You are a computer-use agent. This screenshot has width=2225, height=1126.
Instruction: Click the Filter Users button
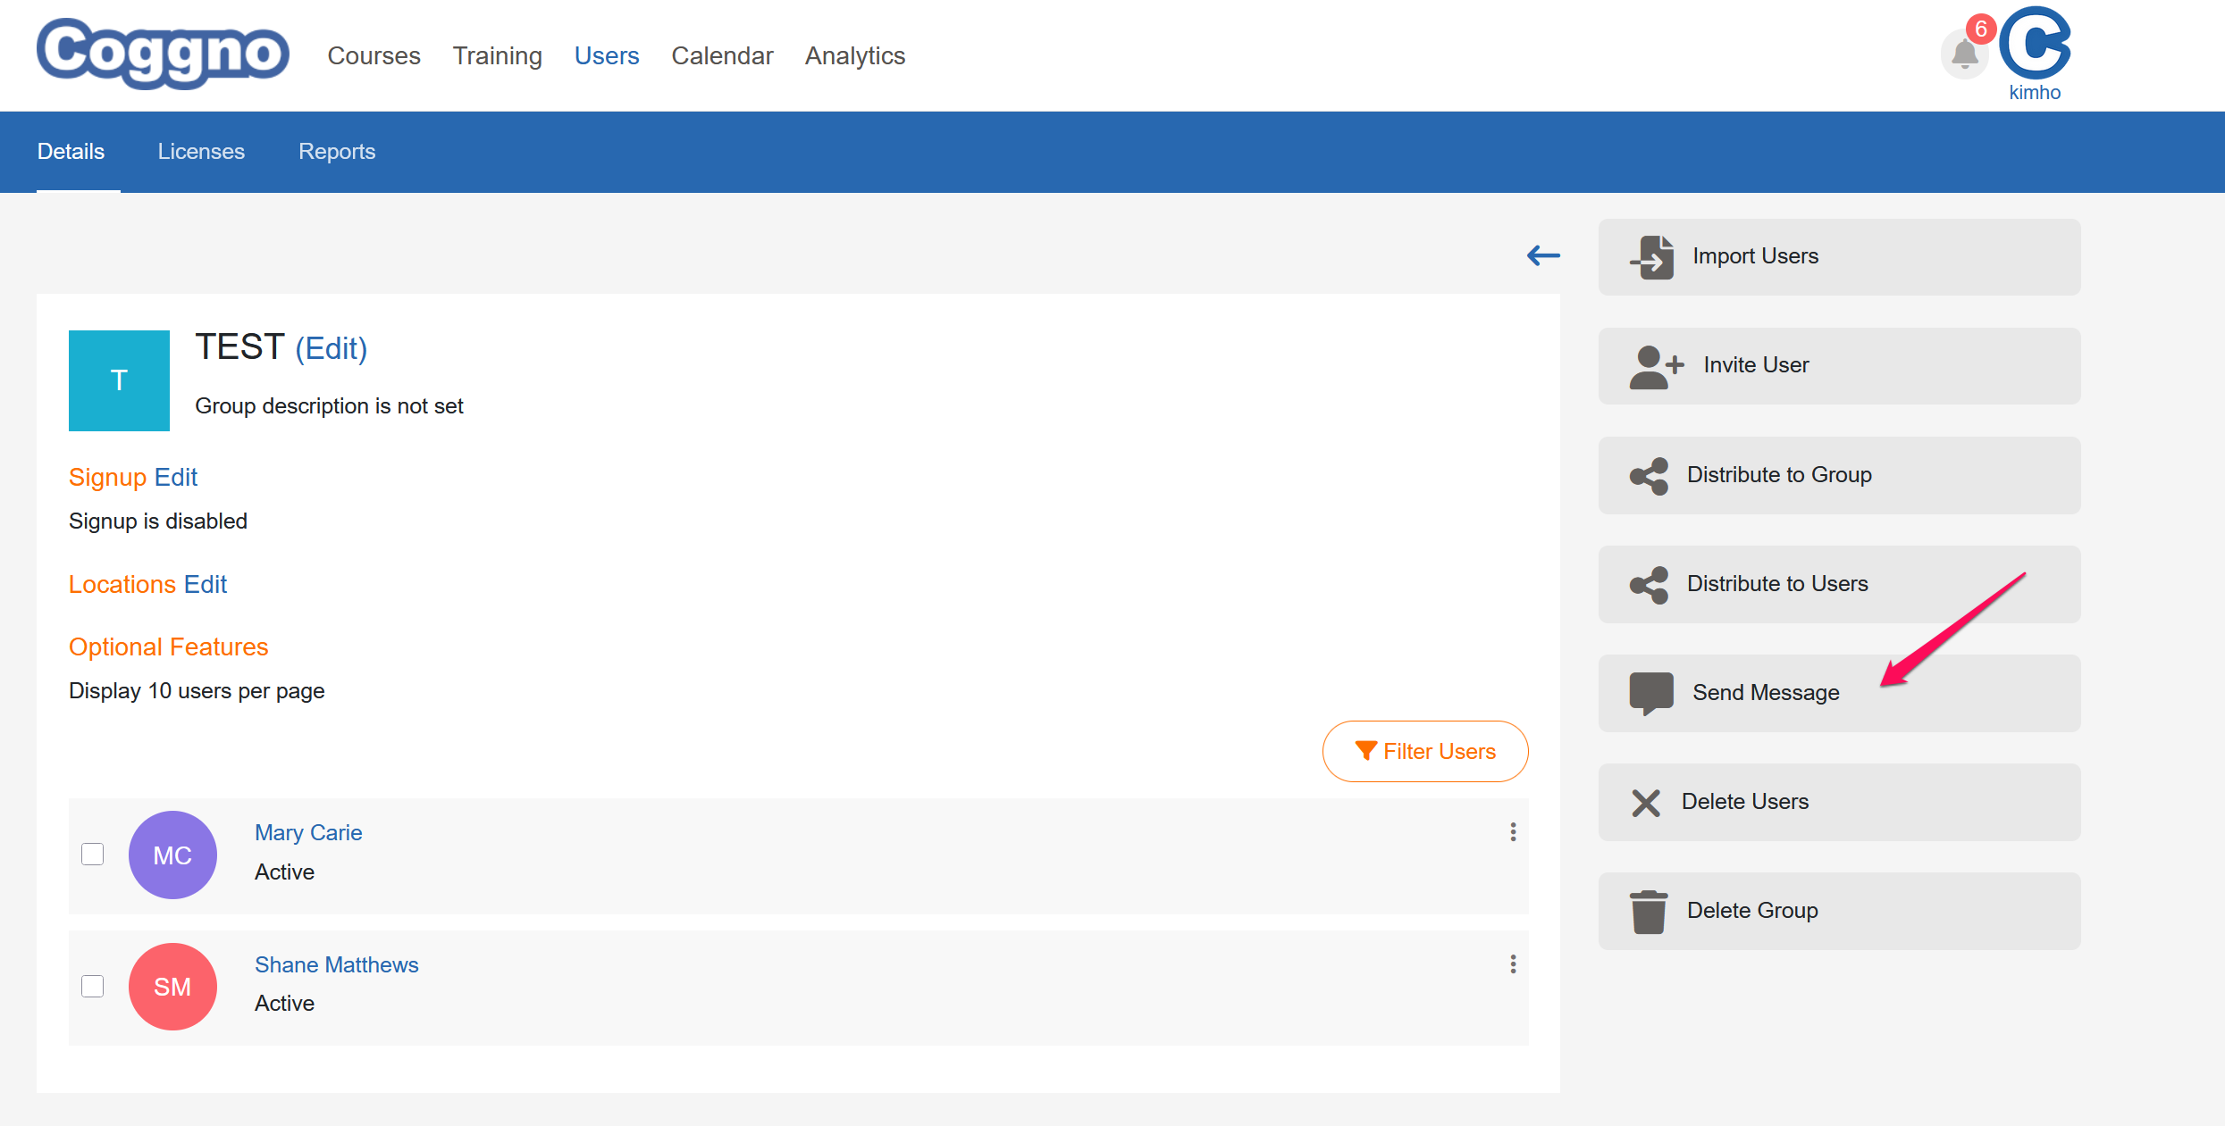1425,751
